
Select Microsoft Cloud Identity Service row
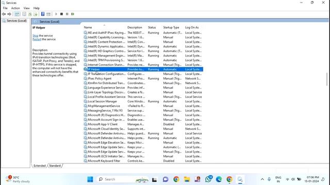143,129
